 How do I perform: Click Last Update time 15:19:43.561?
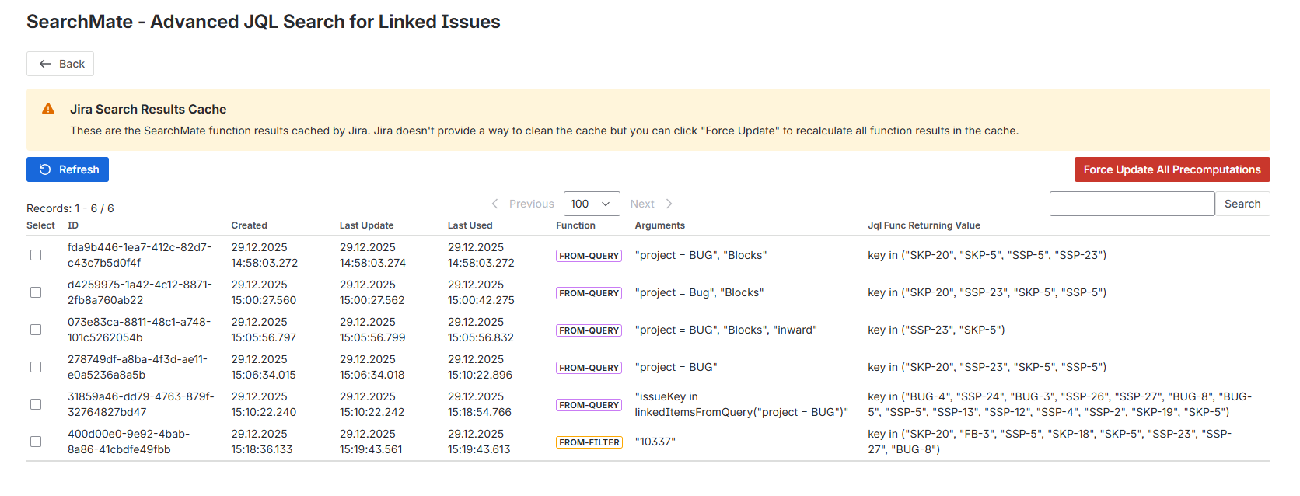click(x=371, y=449)
